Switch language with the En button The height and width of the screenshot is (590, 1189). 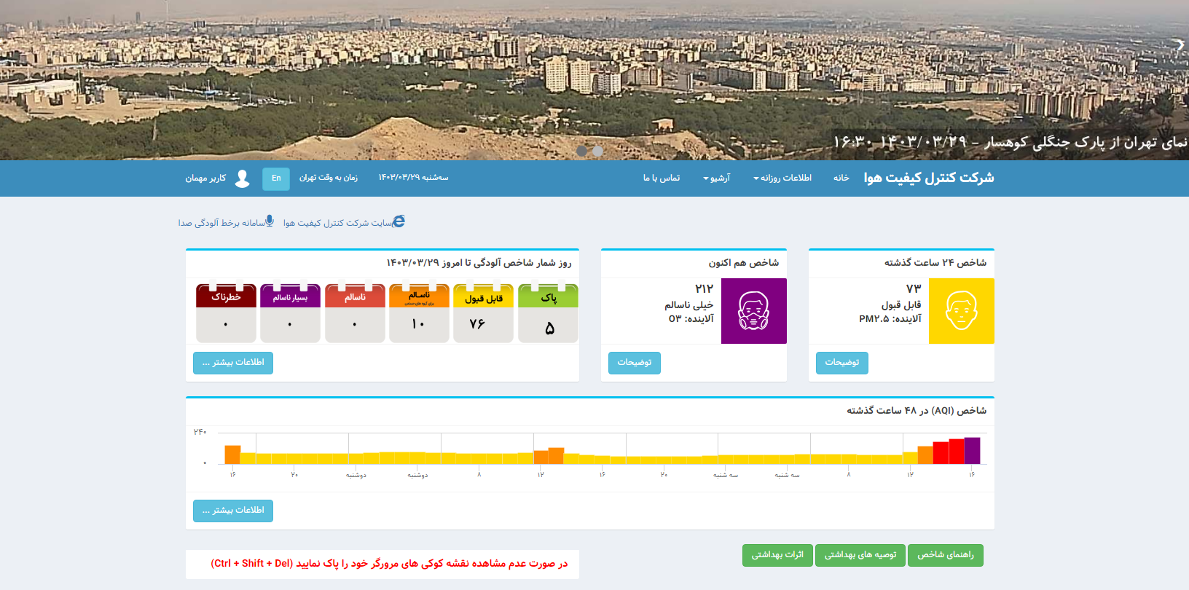[x=276, y=178]
